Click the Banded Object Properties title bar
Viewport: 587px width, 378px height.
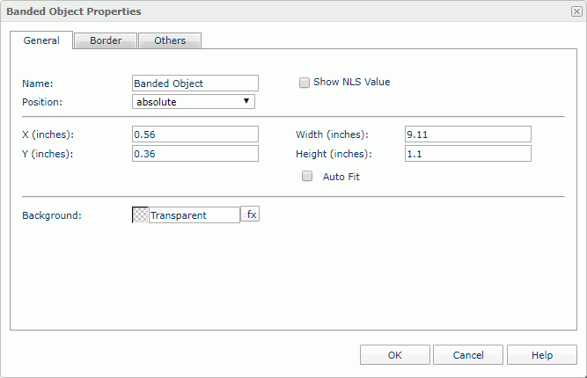[264, 11]
